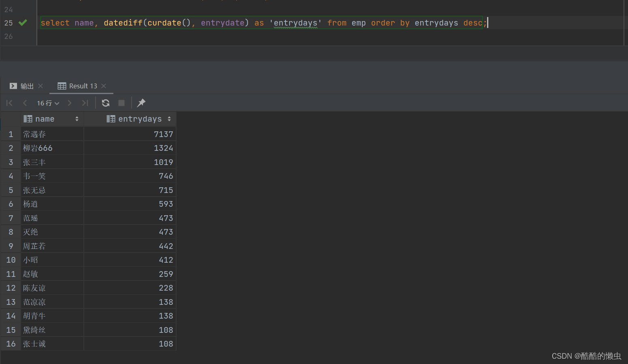Select cell 小昭 in name column
Image resolution: width=628 pixels, height=364 pixels.
tap(52, 260)
